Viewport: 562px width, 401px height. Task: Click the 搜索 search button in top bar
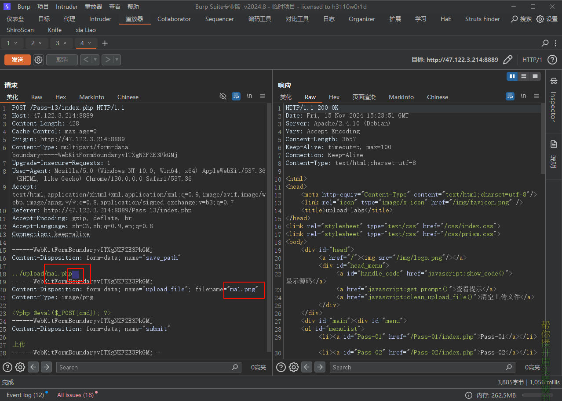point(521,19)
